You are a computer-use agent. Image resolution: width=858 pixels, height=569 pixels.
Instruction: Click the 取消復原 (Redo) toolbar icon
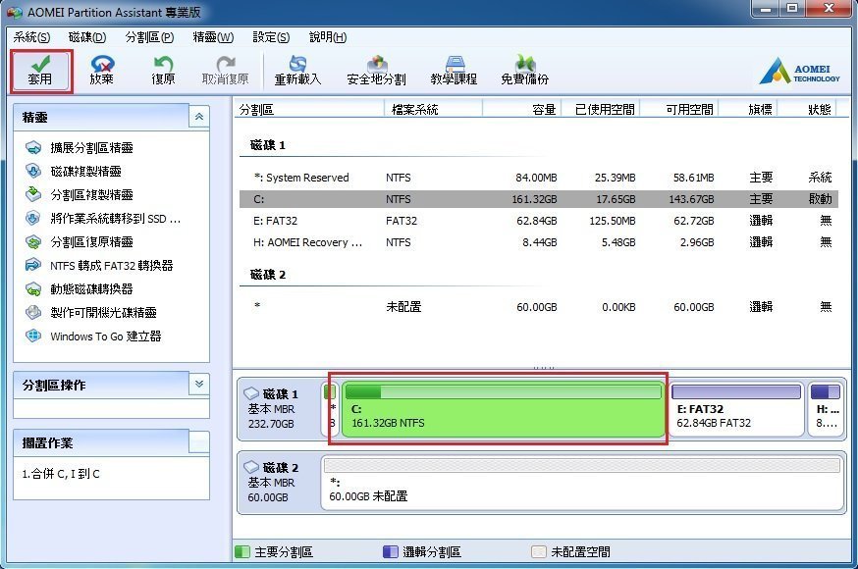pos(226,71)
